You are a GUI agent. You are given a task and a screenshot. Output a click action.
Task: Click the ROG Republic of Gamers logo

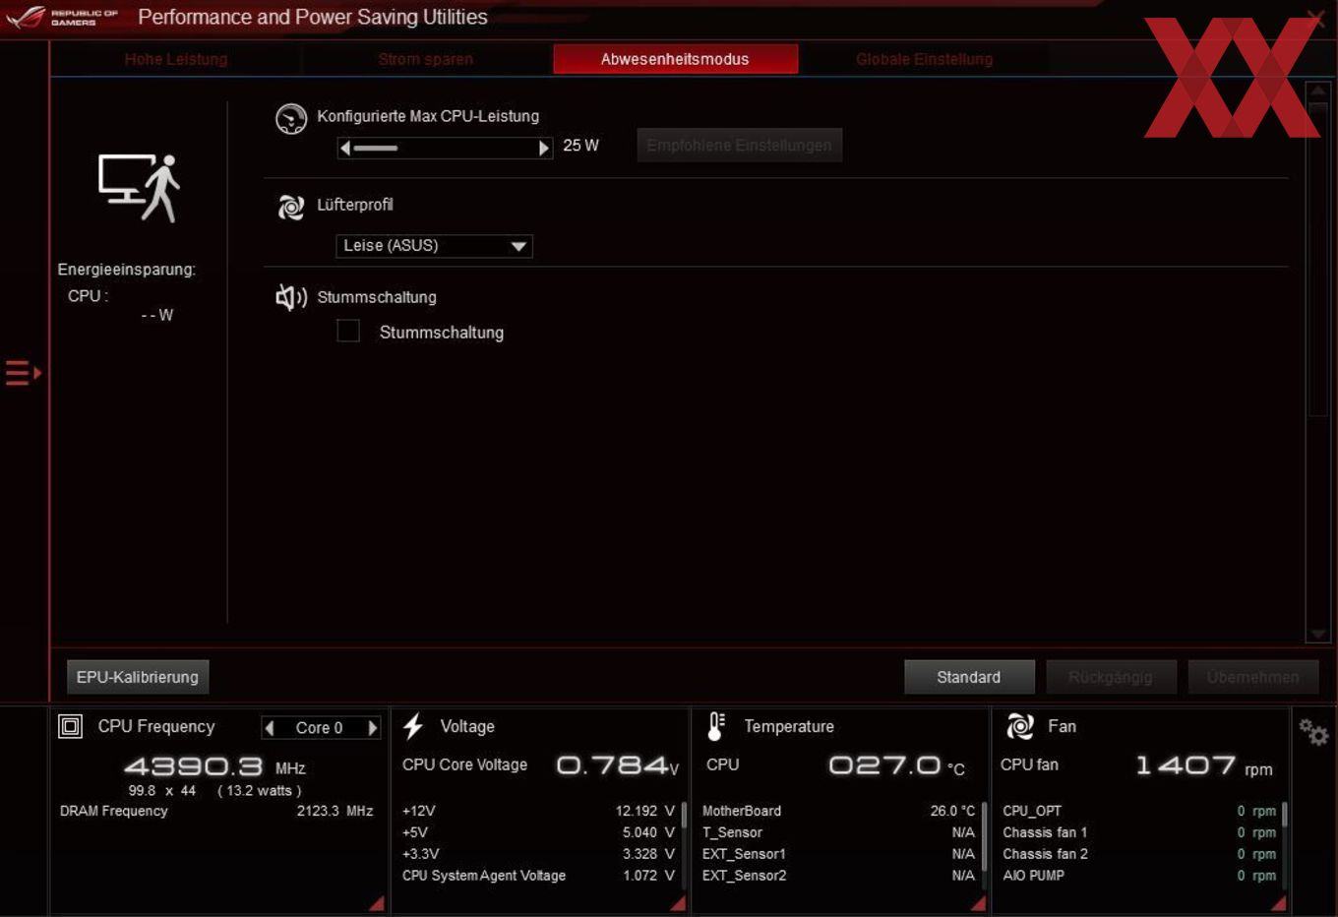tap(61, 17)
